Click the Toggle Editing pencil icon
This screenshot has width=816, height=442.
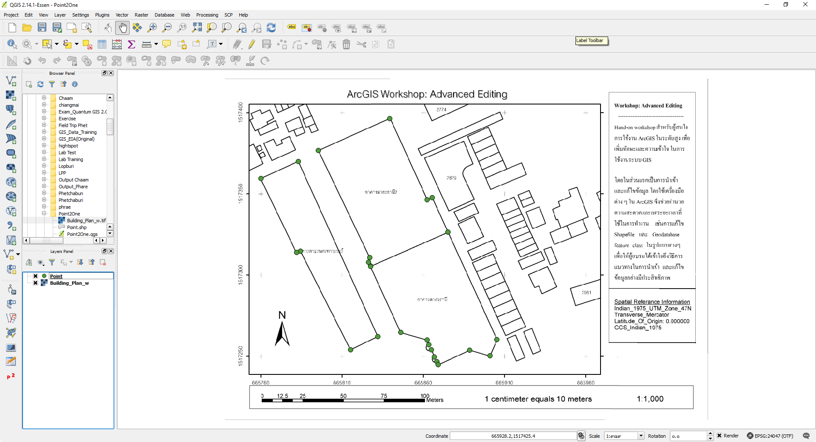click(x=252, y=44)
